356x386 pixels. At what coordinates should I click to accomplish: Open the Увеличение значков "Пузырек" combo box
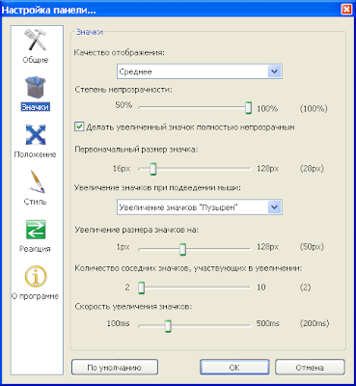coord(200,207)
